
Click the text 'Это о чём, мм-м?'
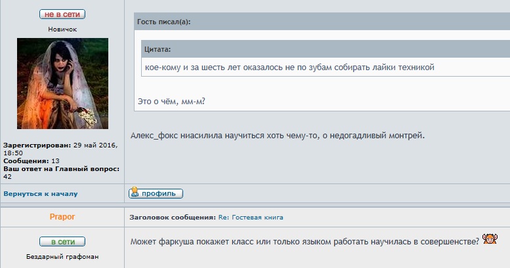(171, 102)
